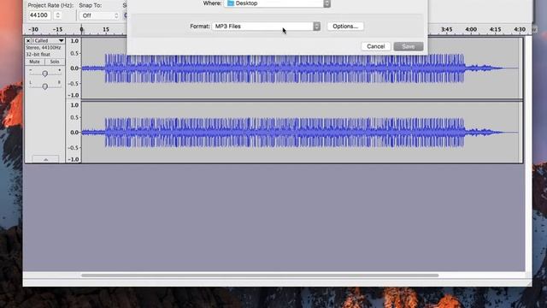This screenshot has width=547, height=308.
Task: Cancel the export dialog
Action: (376, 46)
